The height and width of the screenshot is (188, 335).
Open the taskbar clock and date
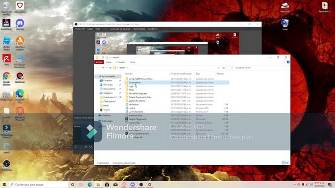(x=319, y=184)
